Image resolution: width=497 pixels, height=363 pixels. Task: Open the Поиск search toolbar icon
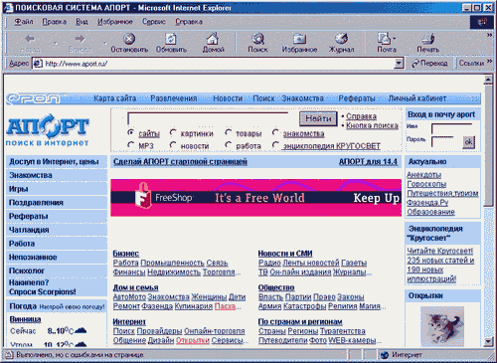click(x=257, y=39)
